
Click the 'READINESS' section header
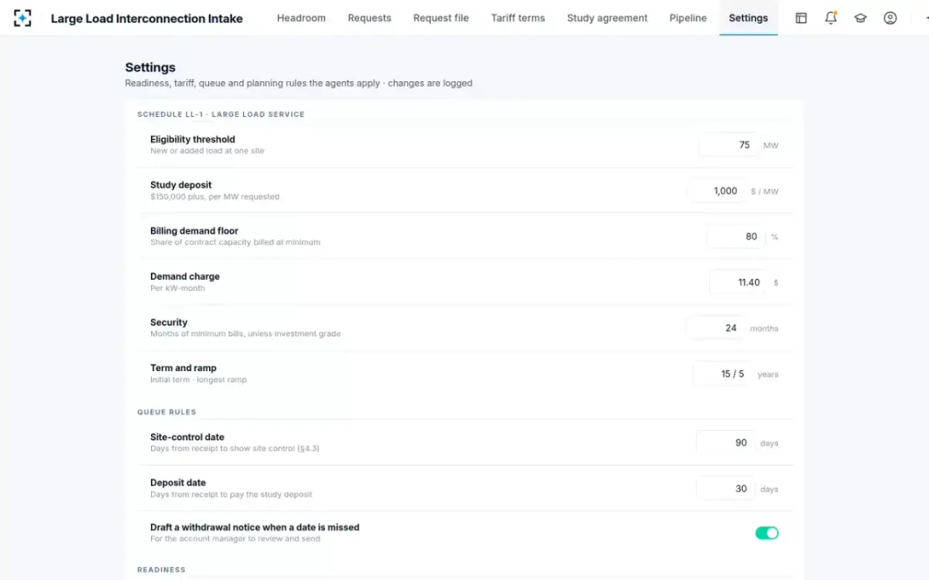click(x=161, y=570)
